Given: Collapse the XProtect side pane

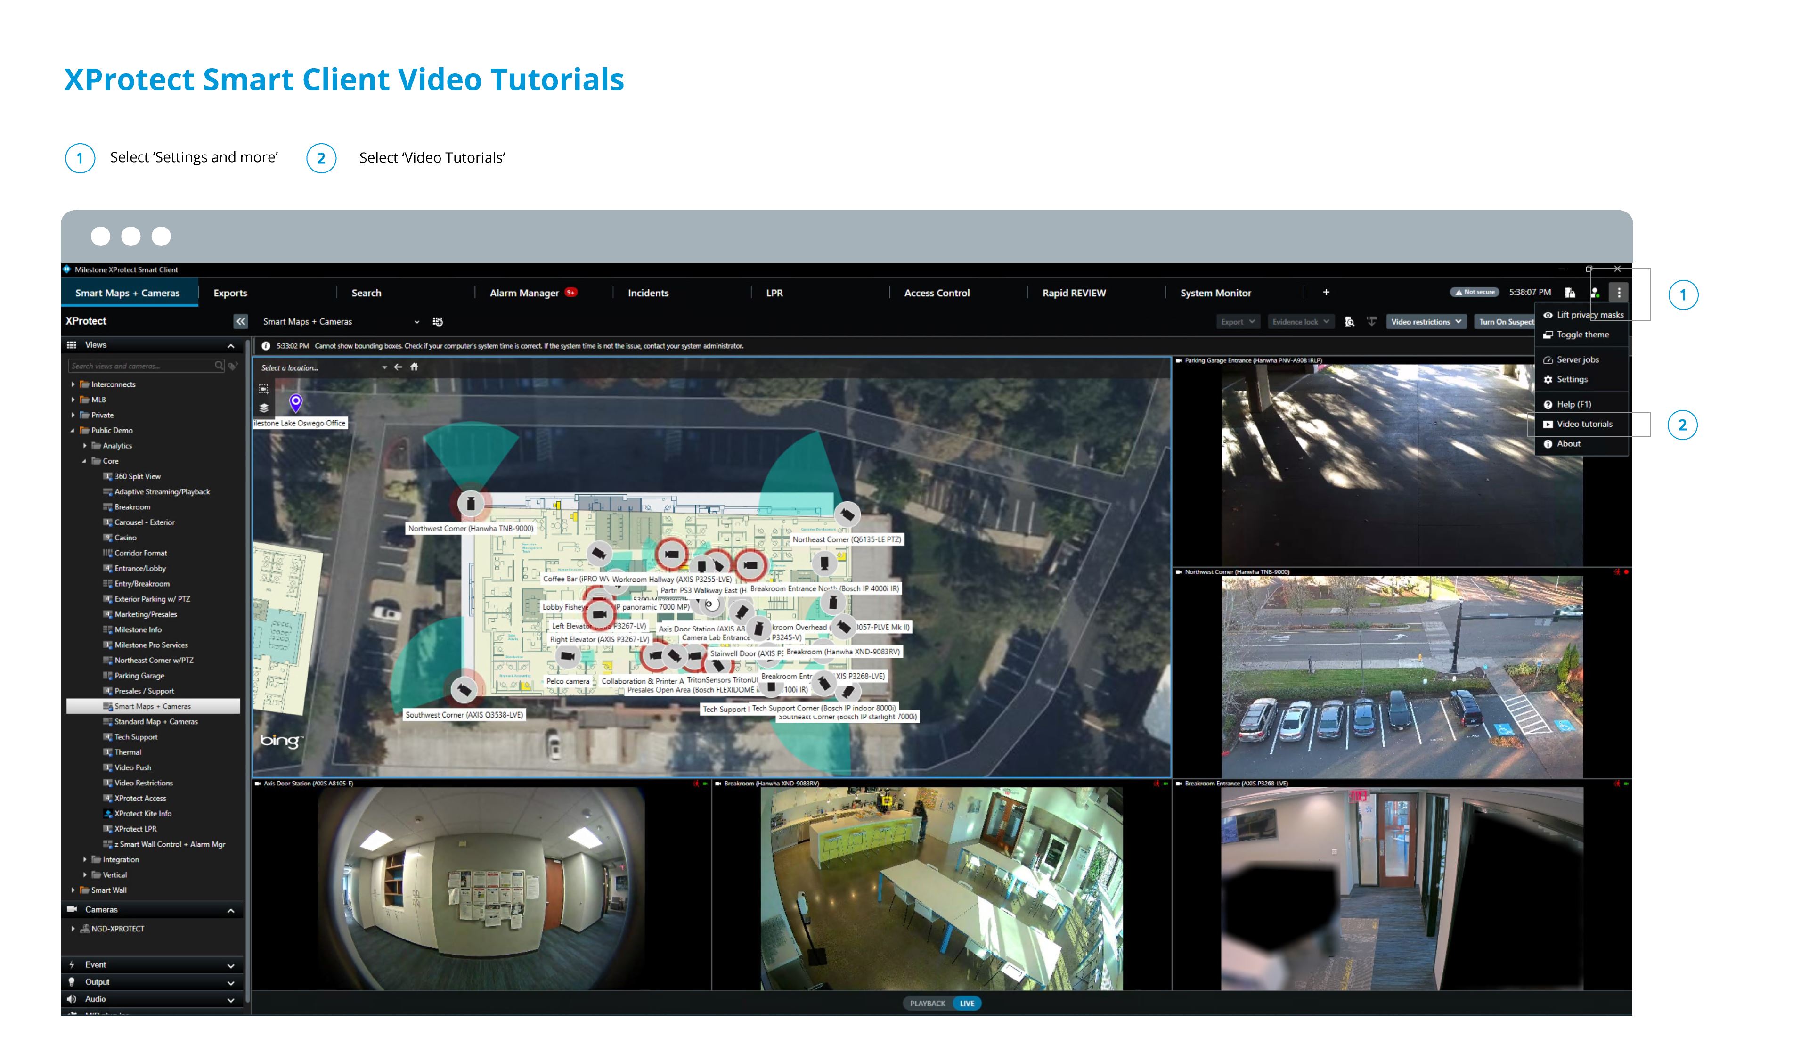Looking at the screenshot, I should coord(240,321).
